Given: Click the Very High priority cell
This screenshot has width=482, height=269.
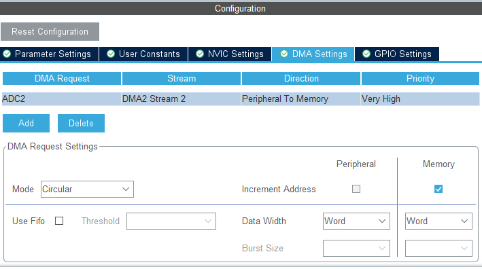Looking at the screenshot, I should pyautogui.click(x=420, y=99).
